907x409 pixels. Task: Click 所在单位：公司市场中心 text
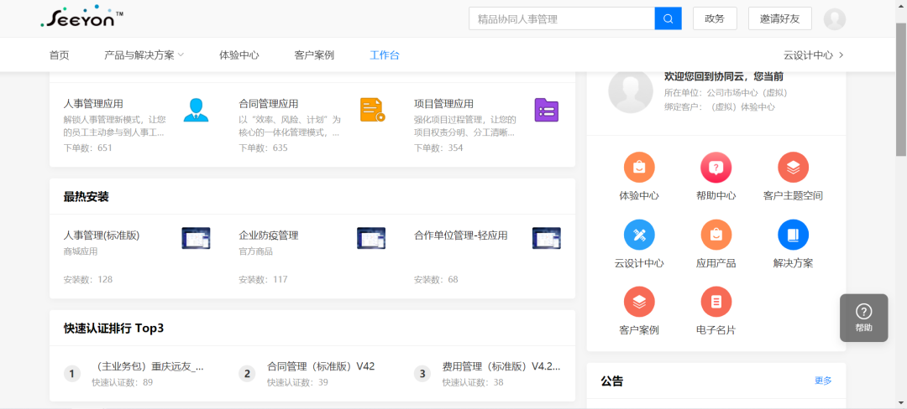[x=726, y=92]
